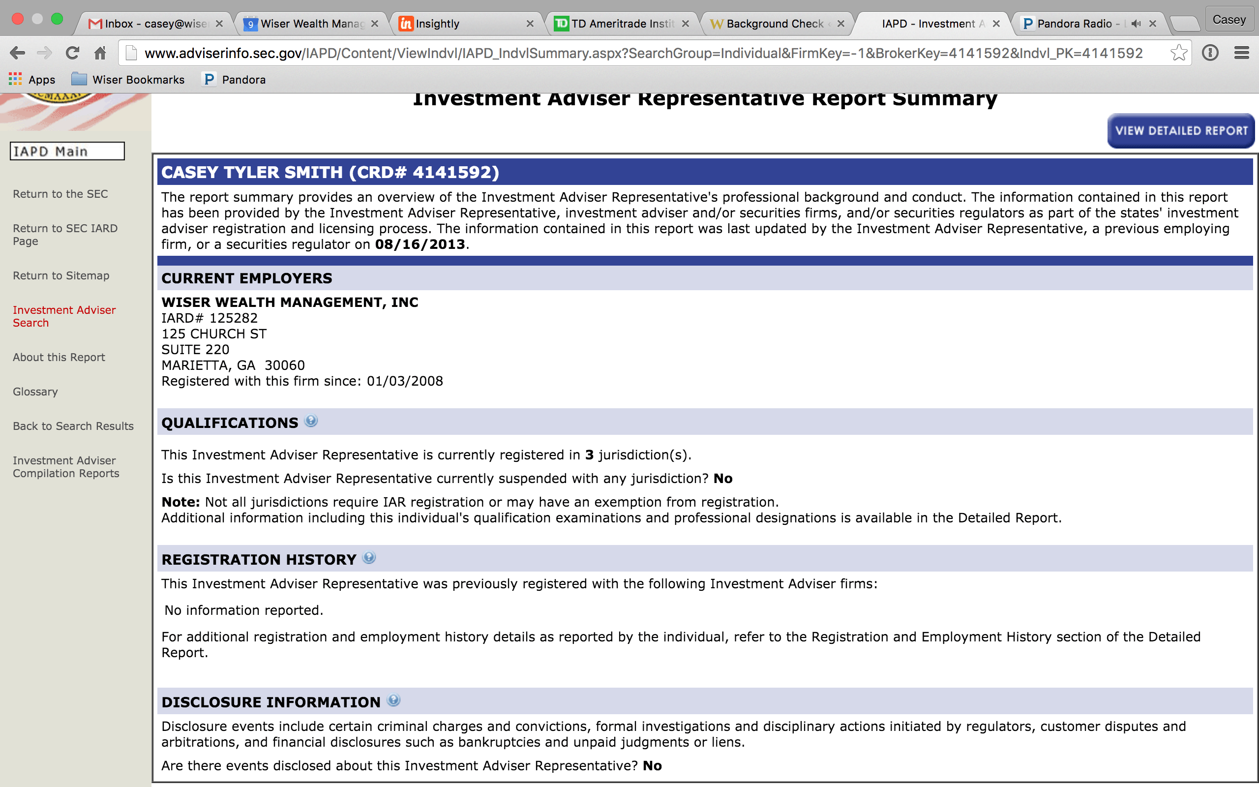Open the Apps grid shortcut
This screenshot has width=1259, height=787.
coord(32,80)
